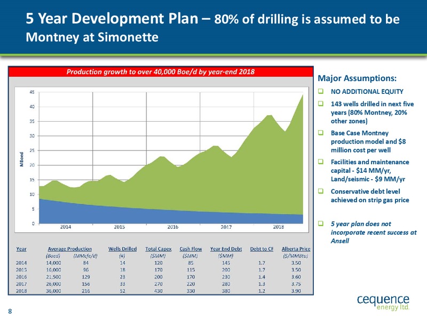Click the 'Land/seismic - $9 MM/yr' line
Image resolution: width=427 pixels, height=320 pixels.
368,179
